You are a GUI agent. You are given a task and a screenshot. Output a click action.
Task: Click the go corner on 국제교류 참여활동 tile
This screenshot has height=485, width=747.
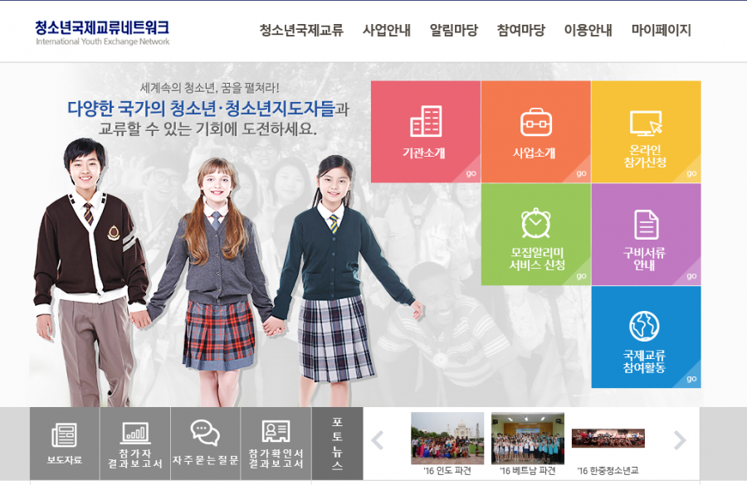pyautogui.click(x=691, y=379)
